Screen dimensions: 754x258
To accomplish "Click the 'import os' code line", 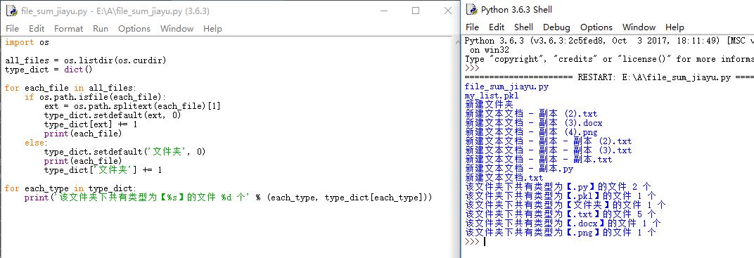I will click(27, 42).
